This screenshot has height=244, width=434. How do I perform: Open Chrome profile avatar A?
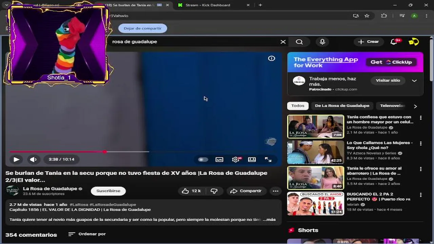[414, 16]
